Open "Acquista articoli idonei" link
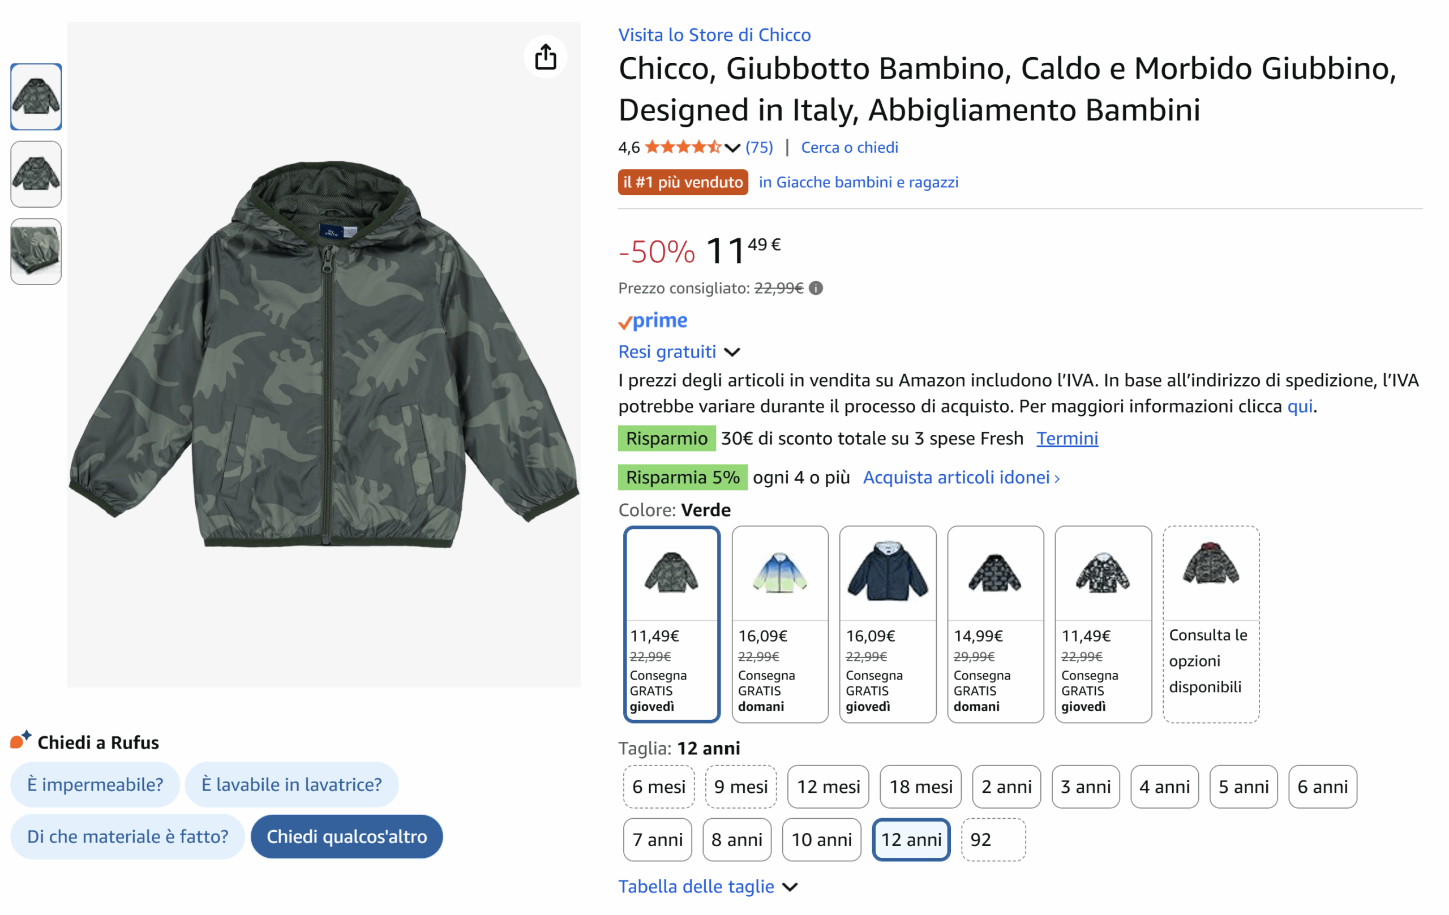 click(961, 478)
